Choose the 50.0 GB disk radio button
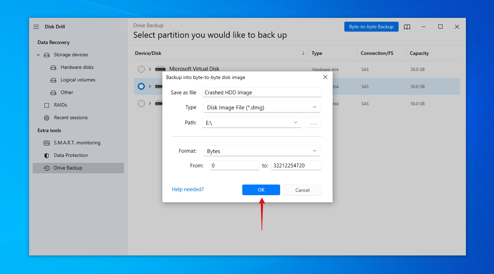Screen dimensions: 494x274 click(x=141, y=103)
